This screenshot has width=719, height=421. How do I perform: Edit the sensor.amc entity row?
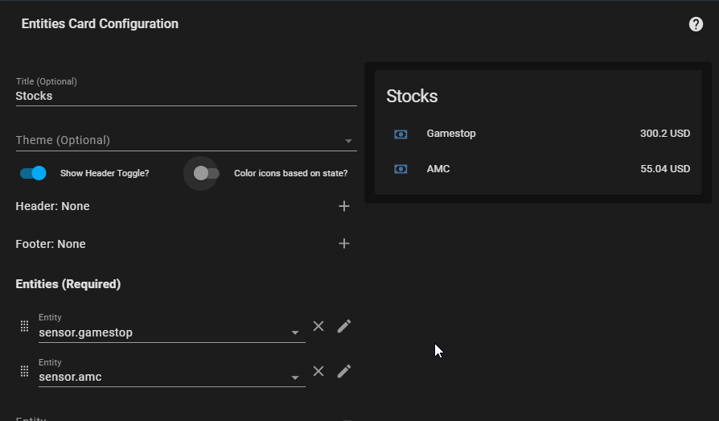(x=344, y=371)
